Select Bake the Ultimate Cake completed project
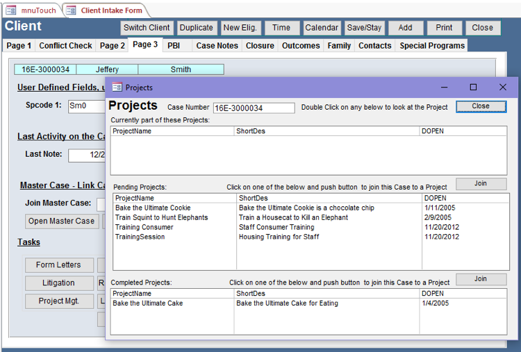Screen dimensions: 521x352 tap(148, 303)
